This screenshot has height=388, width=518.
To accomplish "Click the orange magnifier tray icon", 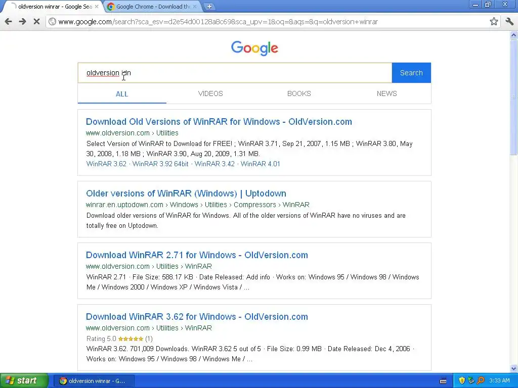I will click(481, 381).
